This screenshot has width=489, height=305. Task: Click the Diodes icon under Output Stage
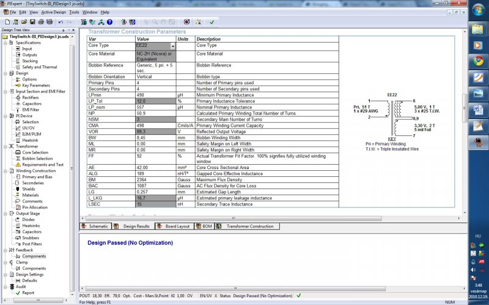(x=18, y=220)
